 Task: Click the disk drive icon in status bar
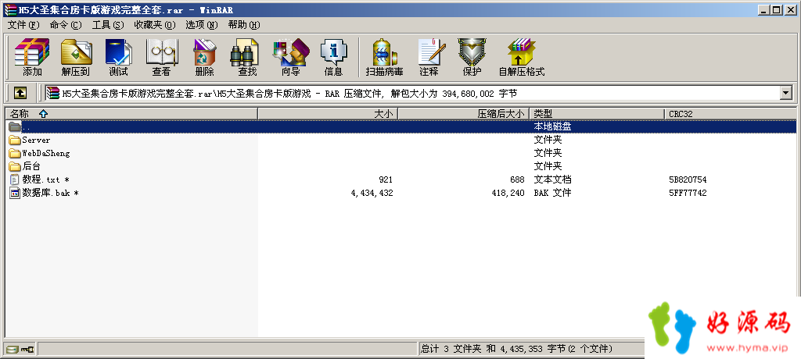[x=13, y=350]
